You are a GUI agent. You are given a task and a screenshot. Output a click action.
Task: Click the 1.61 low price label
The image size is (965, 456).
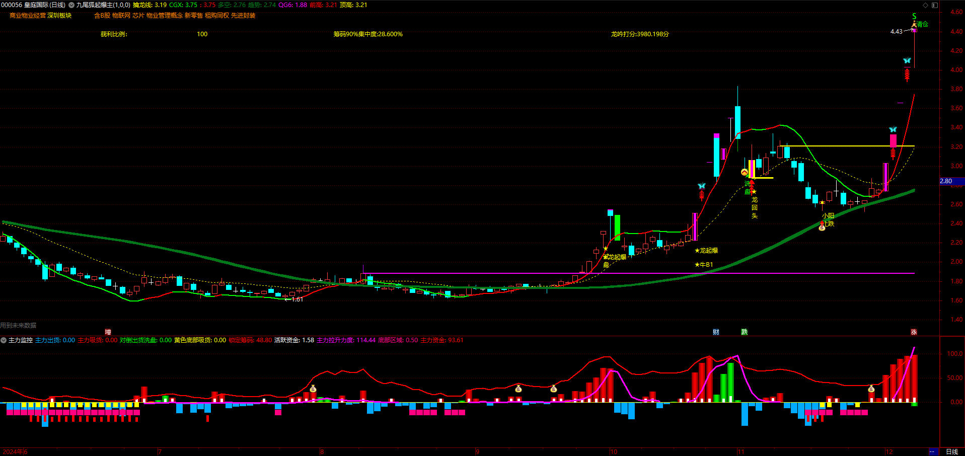[298, 299]
